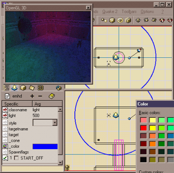Select the light entity panel icon
This screenshot has width=174, height=173.
(x=14, y=88)
